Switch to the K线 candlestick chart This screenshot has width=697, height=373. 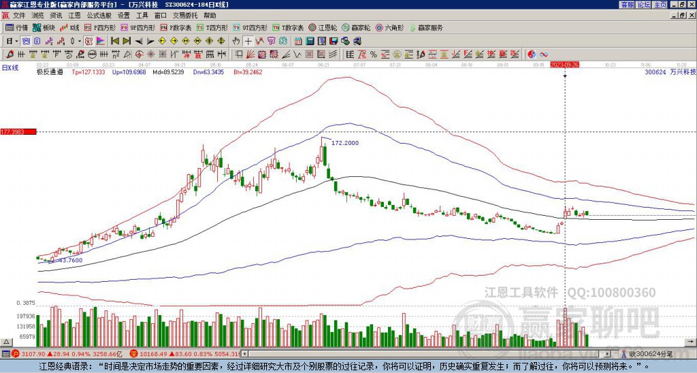point(69,27)
